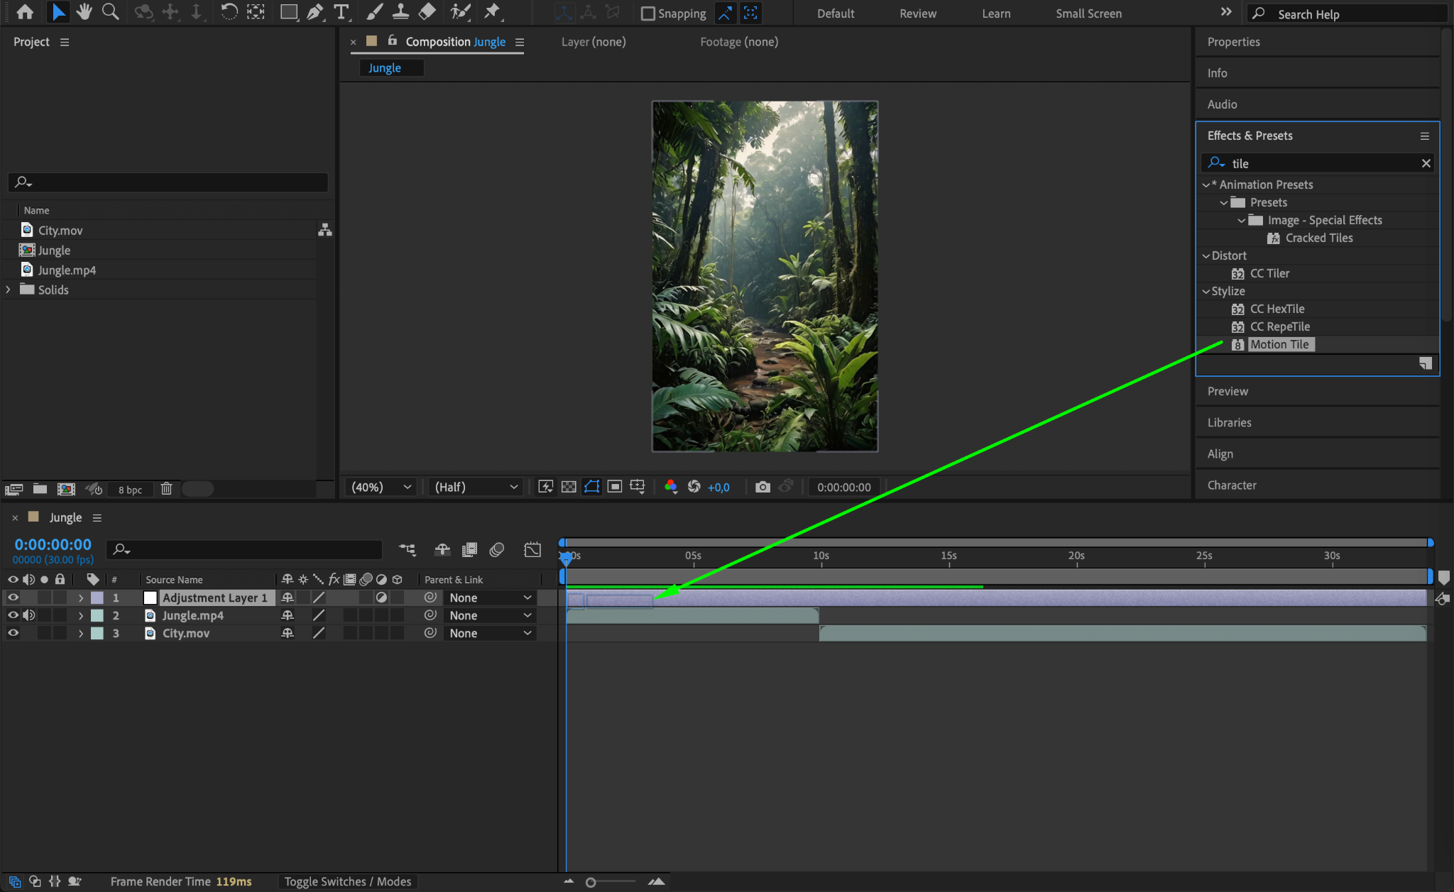Image resolution: width=1454 pixels, height=892 pixels.
Task: Hide the City.mov layer
Action: [13, 633]
